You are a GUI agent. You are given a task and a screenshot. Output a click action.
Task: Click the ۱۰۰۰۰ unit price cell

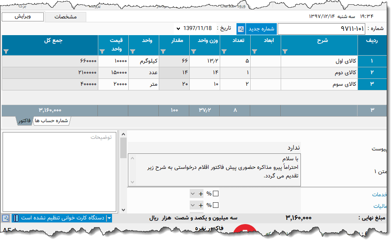pyautogui.click(x=113, y=61)
